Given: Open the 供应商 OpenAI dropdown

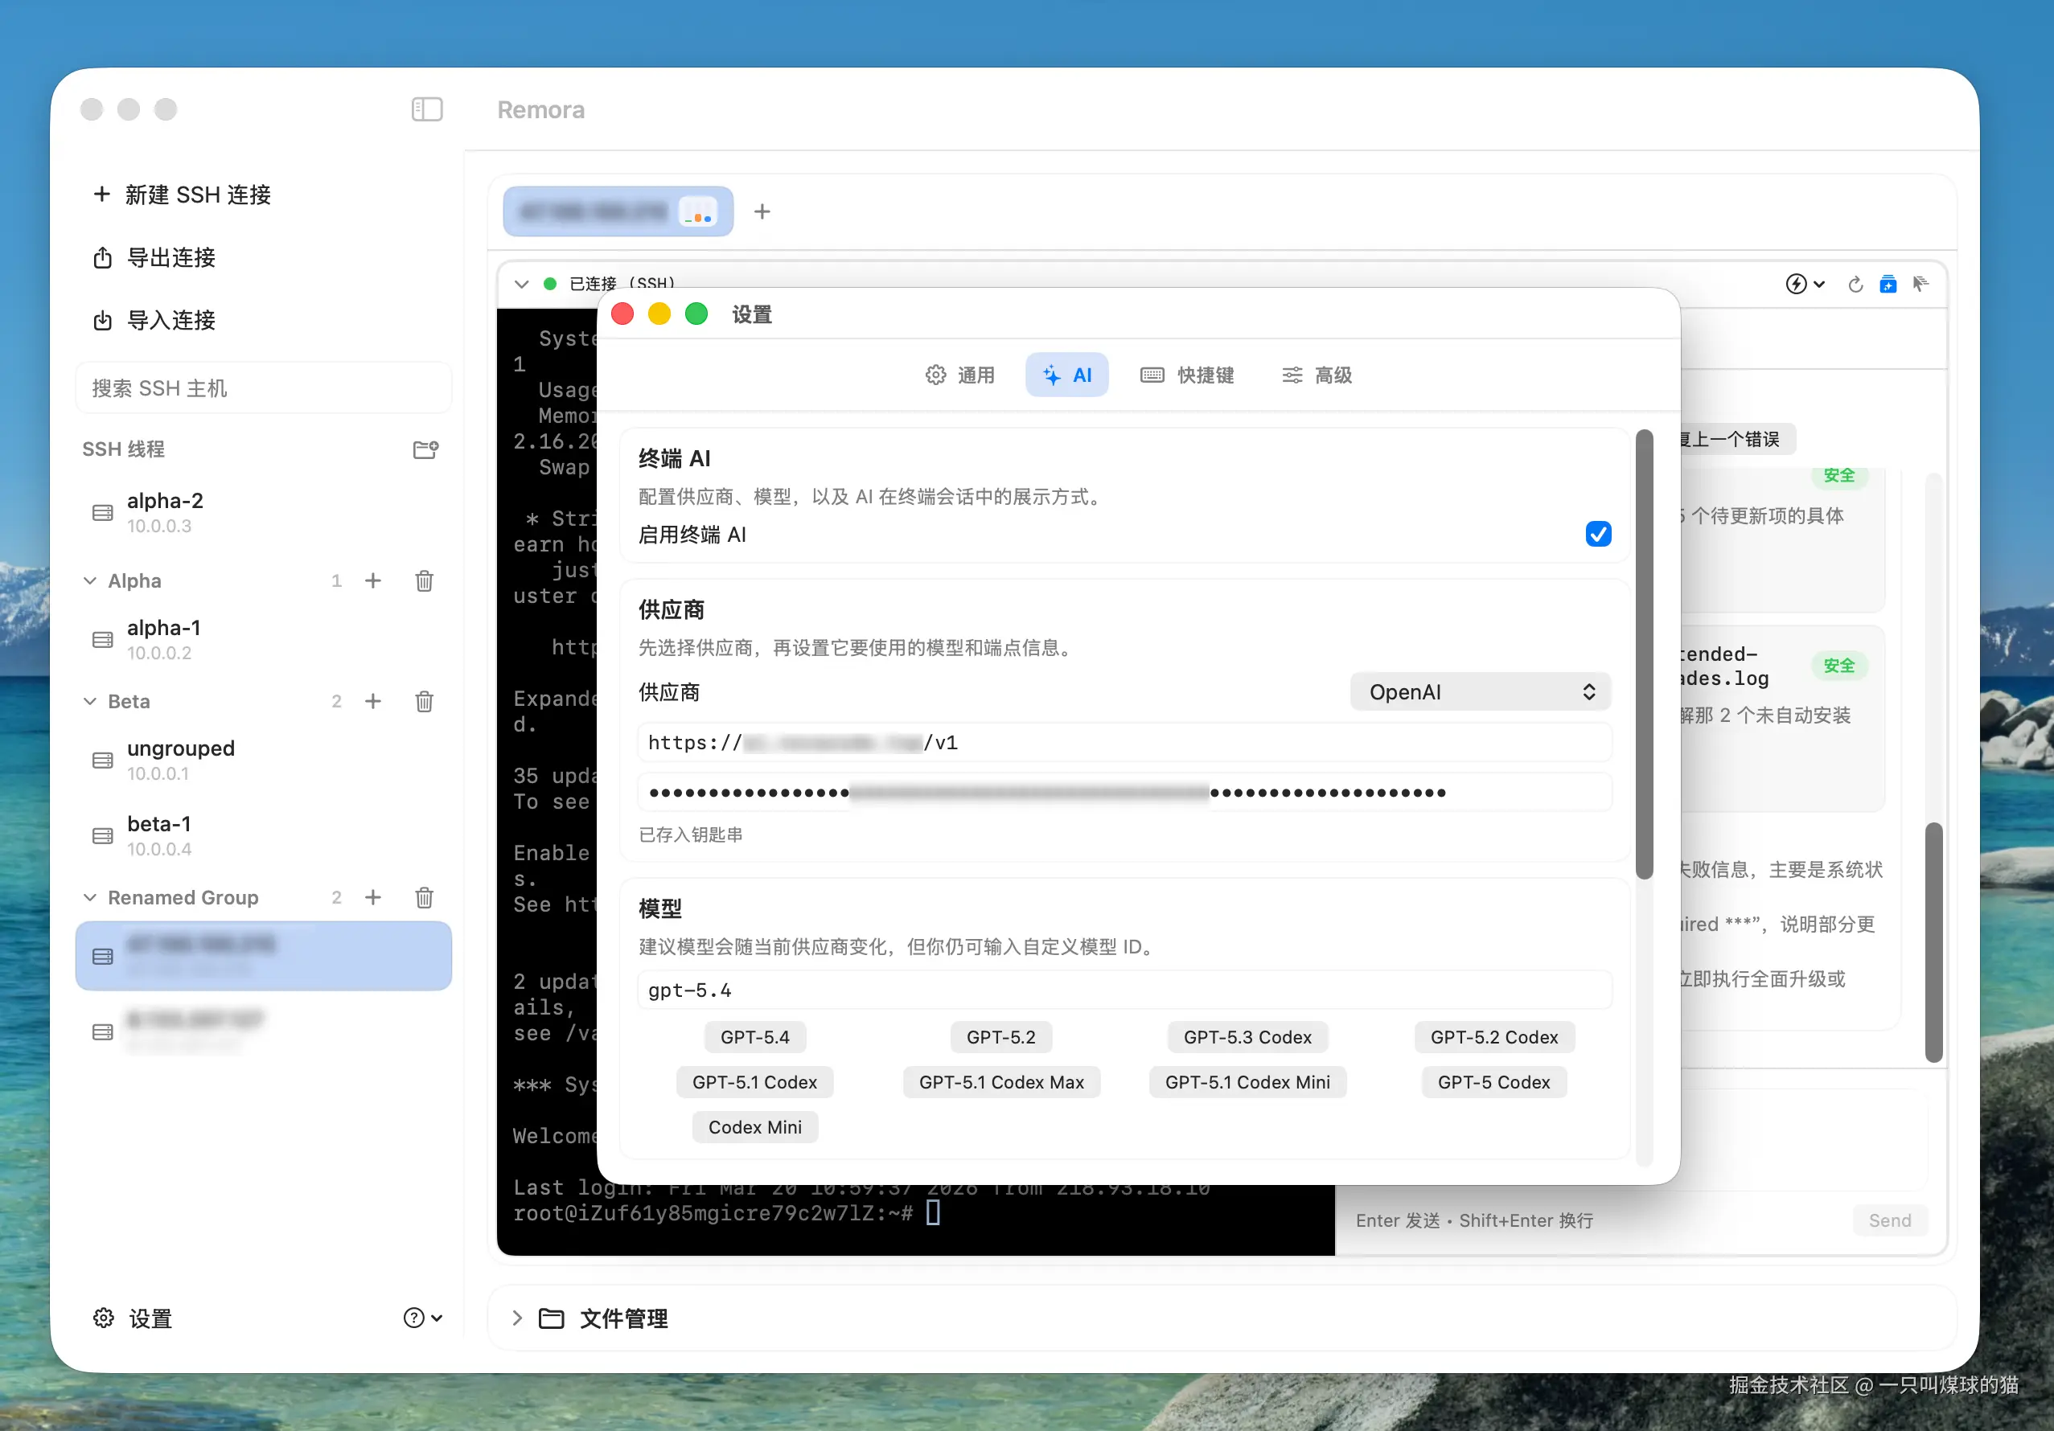Looking at the screenshot, I should pyautogui.click(x=1480, y=691).
